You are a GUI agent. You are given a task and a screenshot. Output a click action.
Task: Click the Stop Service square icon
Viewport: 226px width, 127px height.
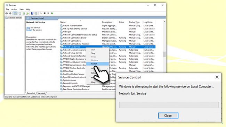coord(45,13)
